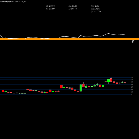139x139 pixels.
Task: Select the high value 'H: 29.39'
Action: click(x=73, y=6)
